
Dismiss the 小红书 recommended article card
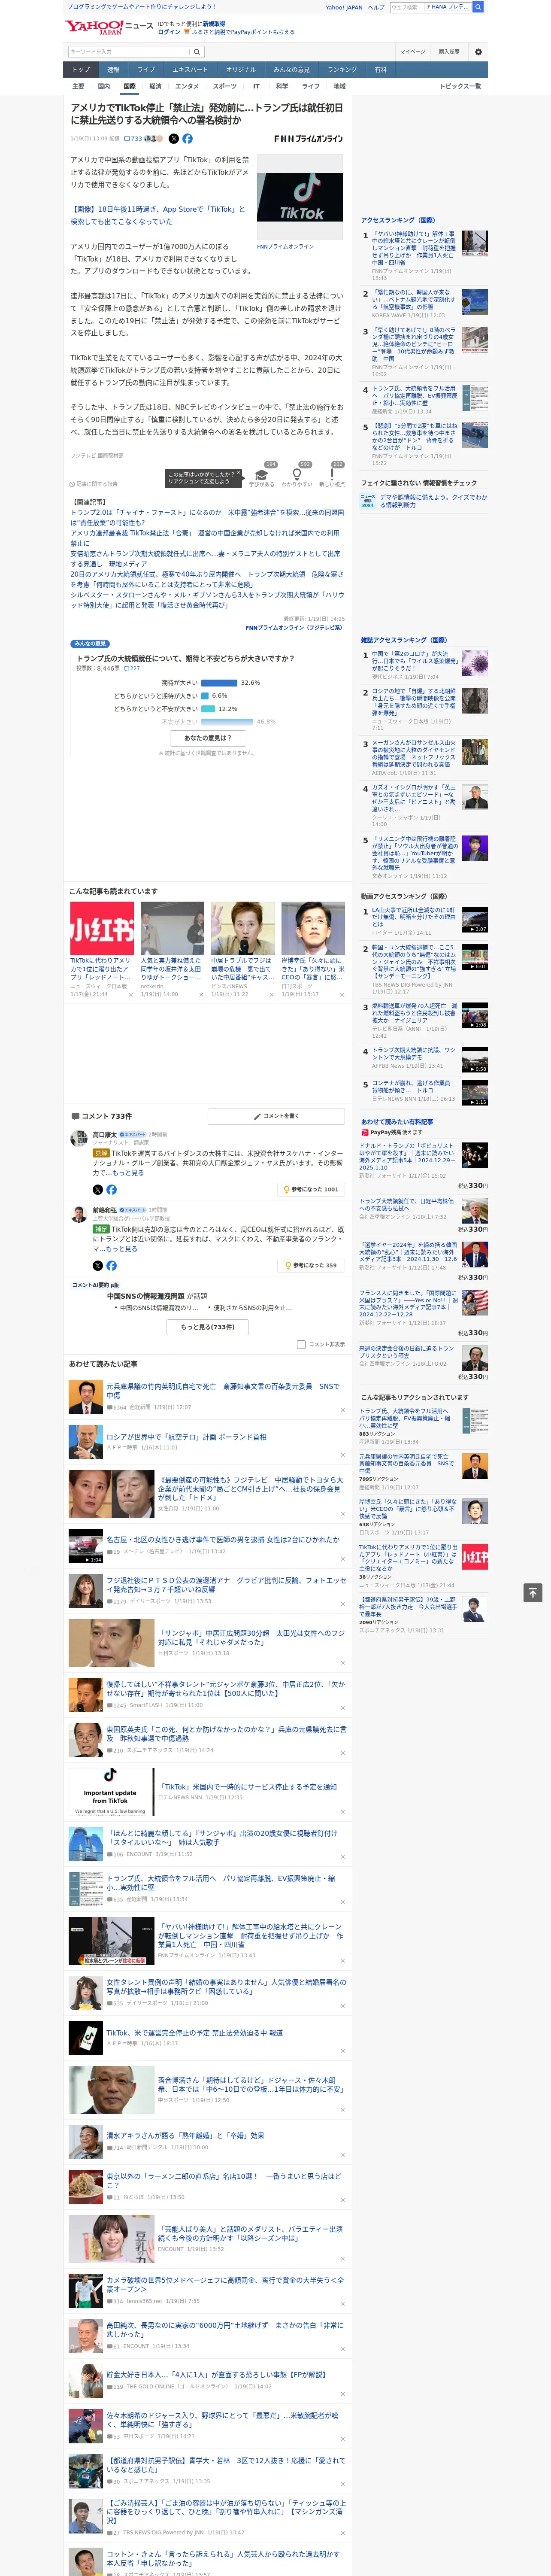[x=131, y=995]
